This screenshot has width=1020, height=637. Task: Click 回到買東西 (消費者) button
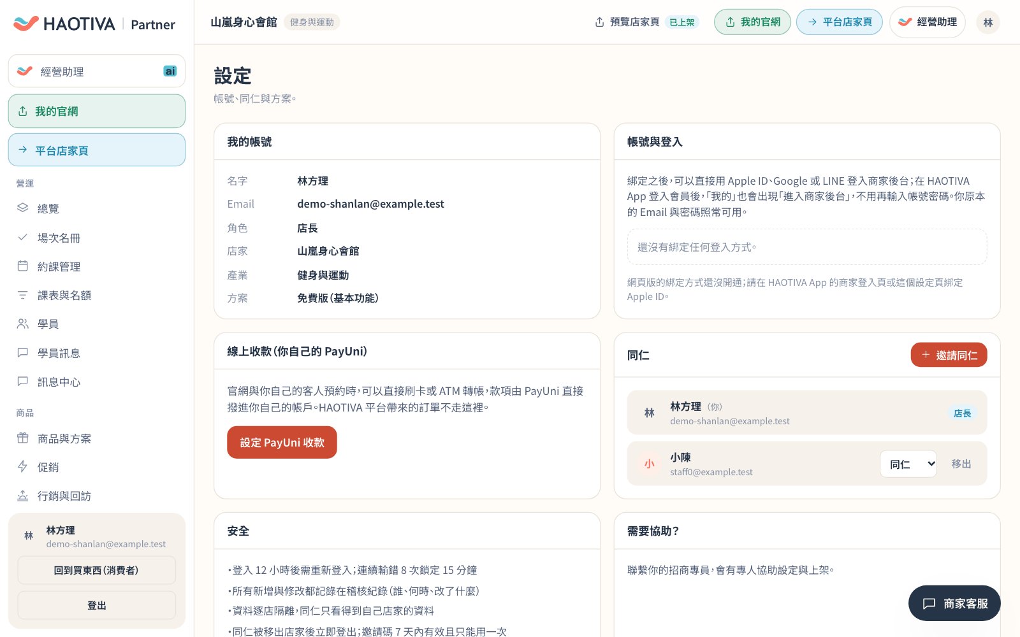(97, 570)
